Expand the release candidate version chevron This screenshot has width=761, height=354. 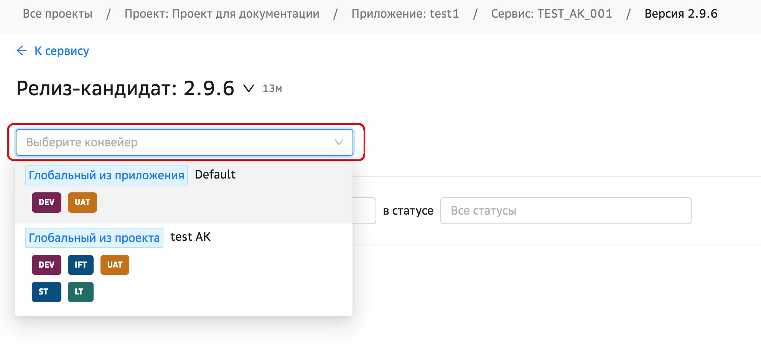click(249, 89)
